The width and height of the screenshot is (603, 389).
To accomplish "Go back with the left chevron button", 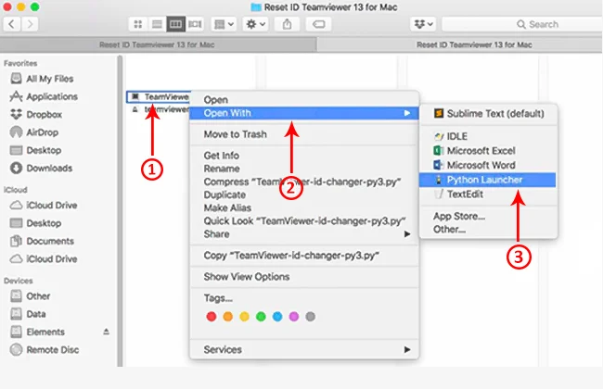I will [12, 24].
